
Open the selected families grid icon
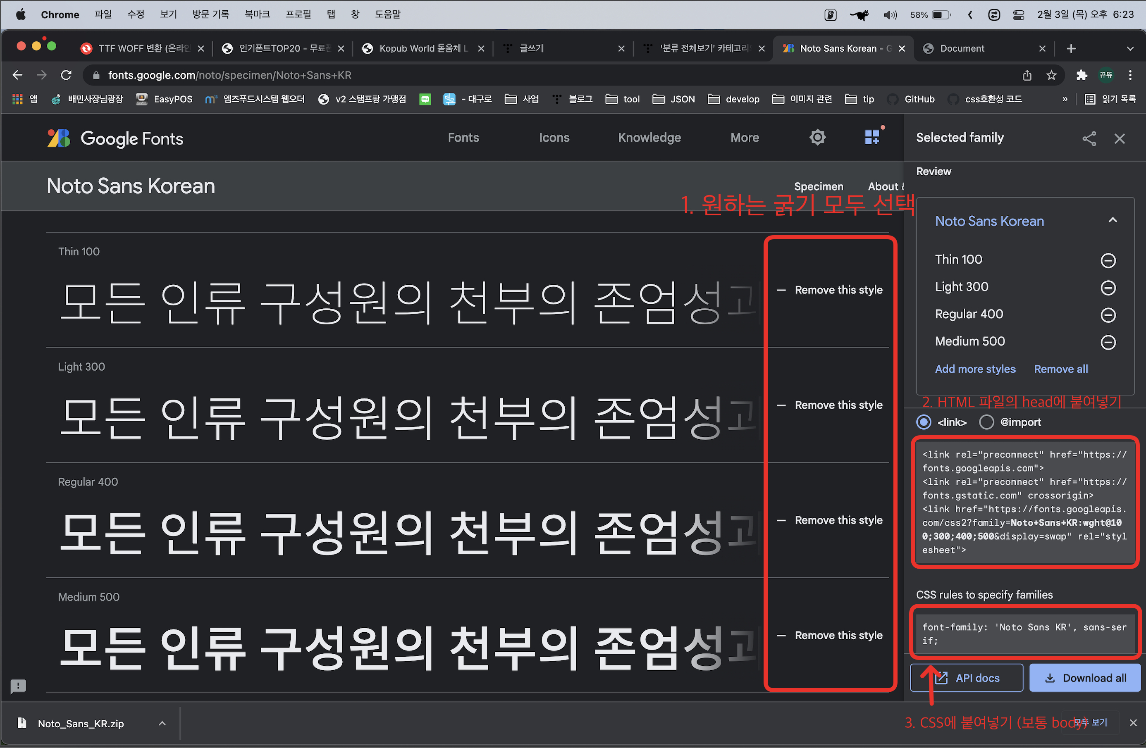click(x=871, y=138)
